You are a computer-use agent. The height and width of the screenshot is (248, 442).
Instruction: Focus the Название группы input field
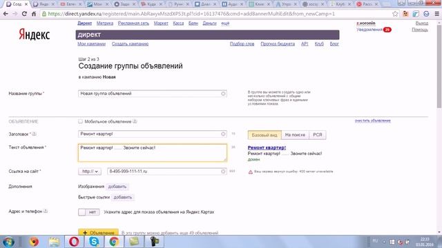[153, 94]
